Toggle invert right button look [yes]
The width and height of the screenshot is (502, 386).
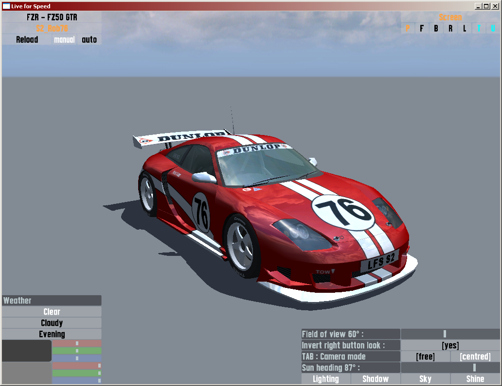pyautogui.click(x=450, y=345)
